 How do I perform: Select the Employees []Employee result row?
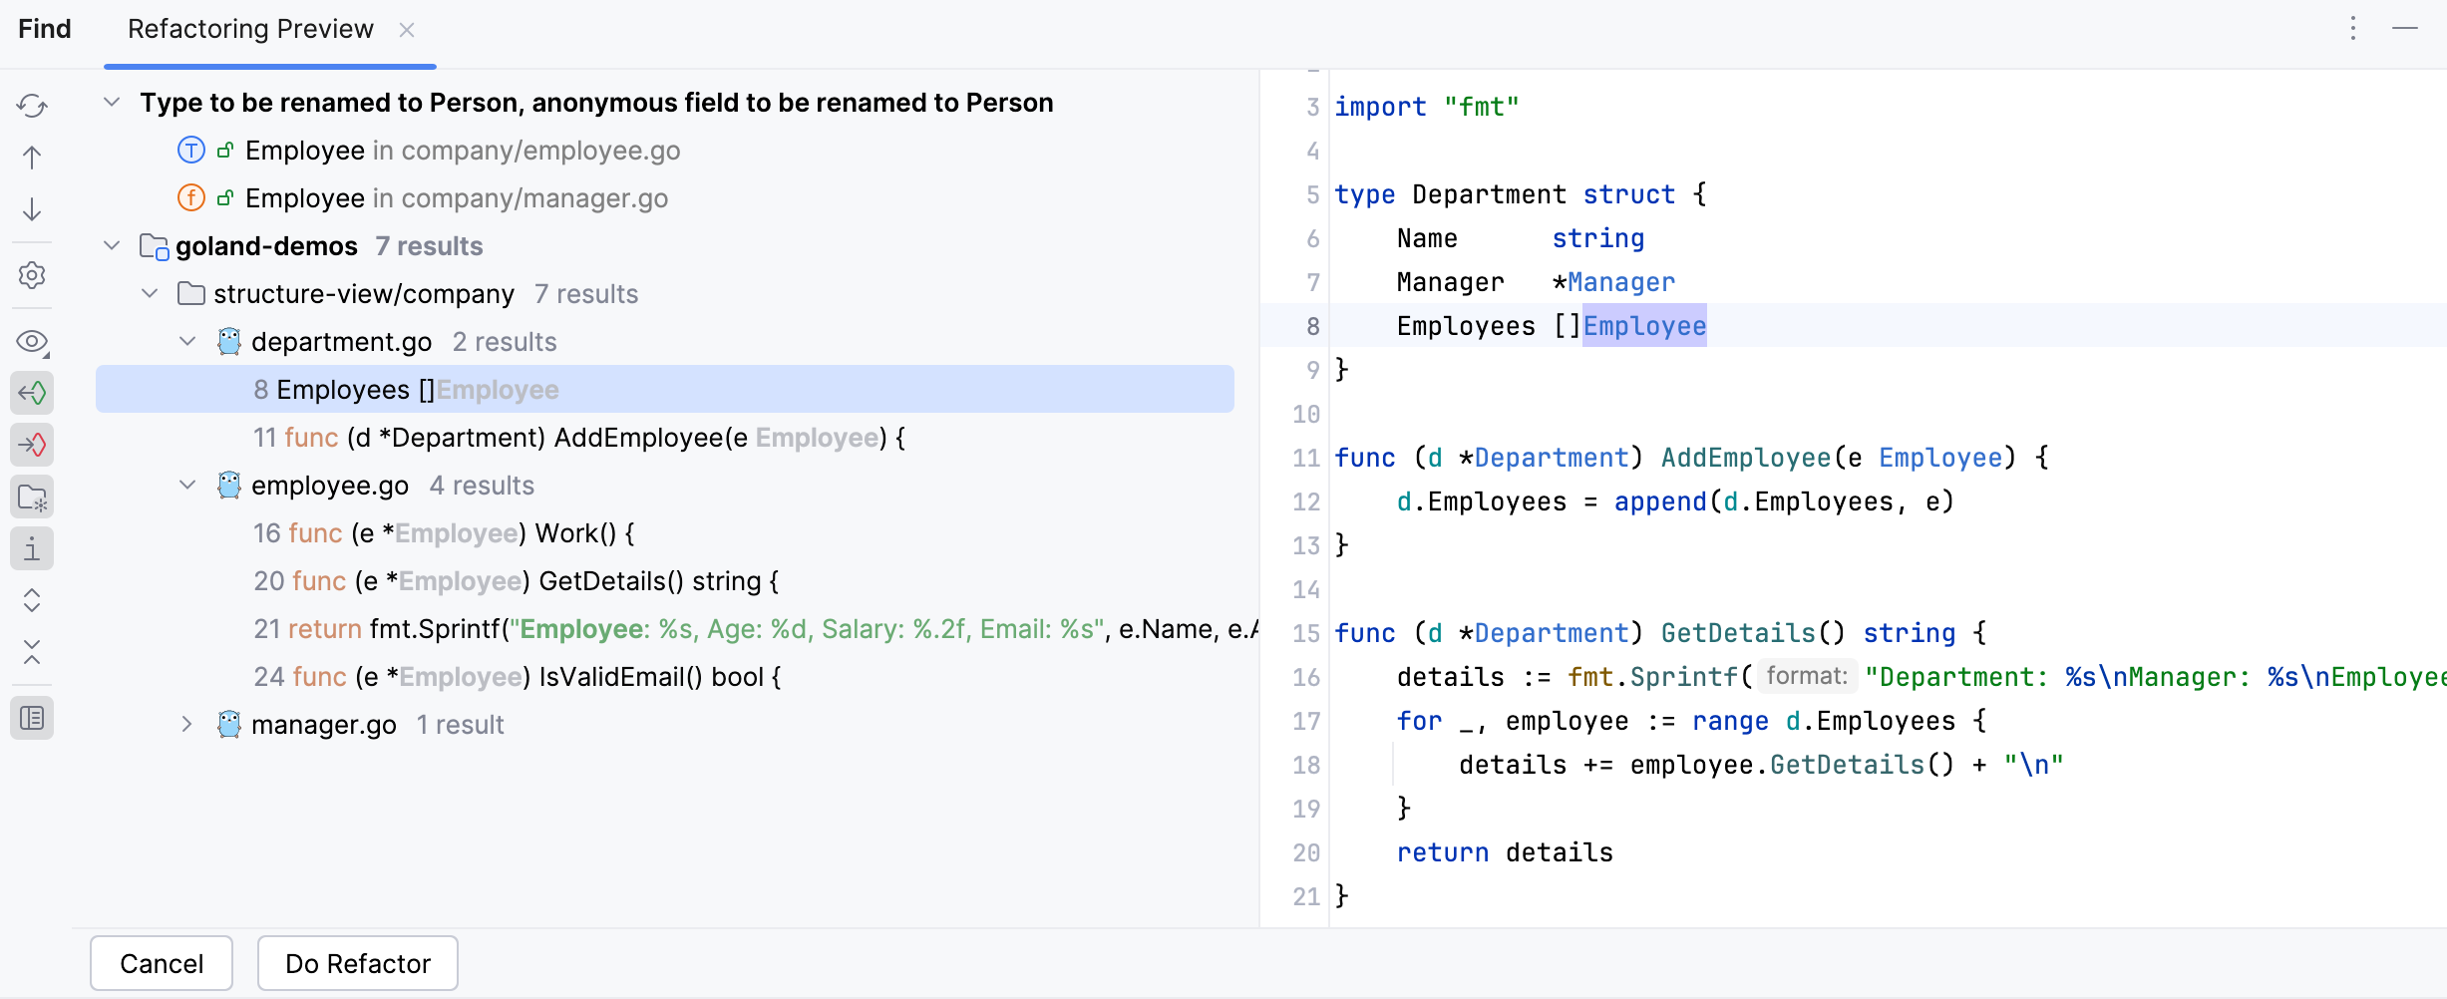405,389
